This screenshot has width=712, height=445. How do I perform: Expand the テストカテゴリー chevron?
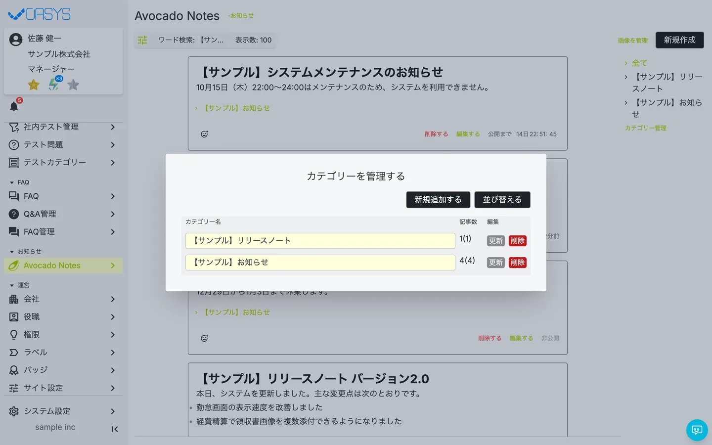113,163
